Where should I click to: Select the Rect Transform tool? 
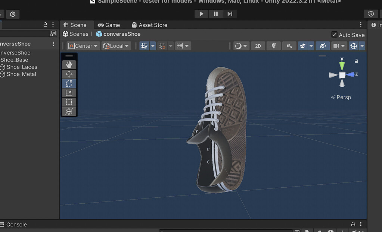[x=69, y=102]
